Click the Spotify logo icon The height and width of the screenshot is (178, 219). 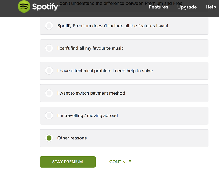pyautogui.click(x=24, y=6)
